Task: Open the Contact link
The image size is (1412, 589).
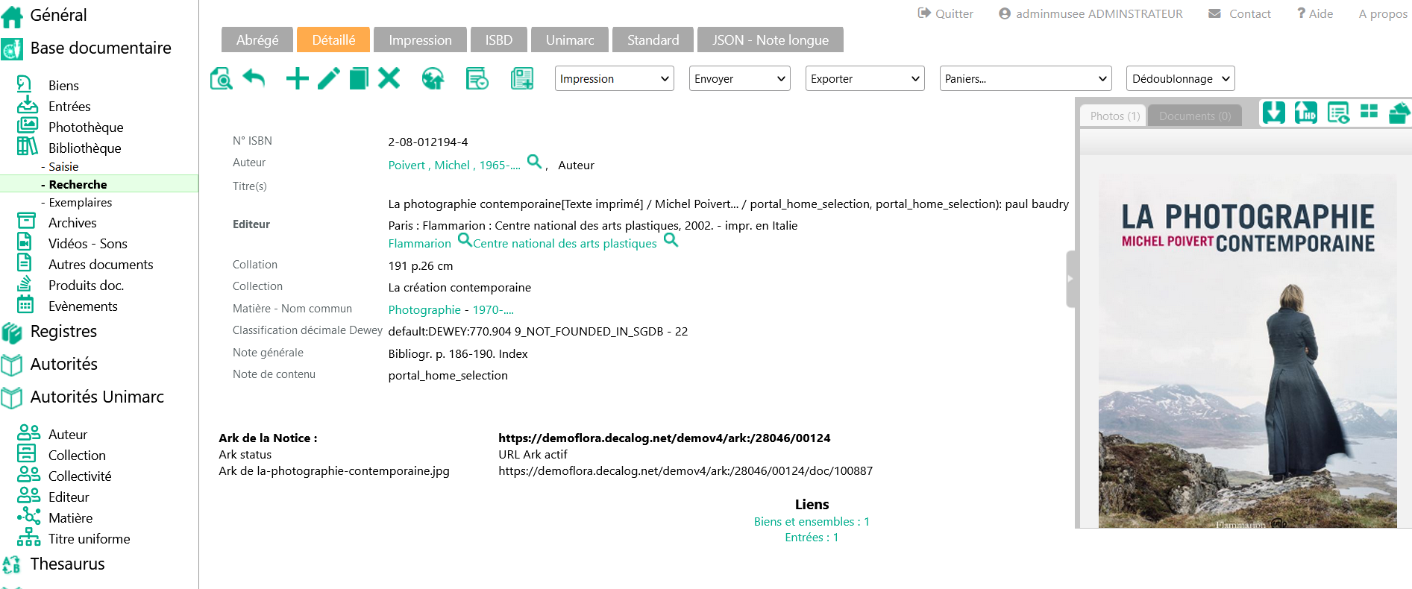Action: (x=1240, y=13)
